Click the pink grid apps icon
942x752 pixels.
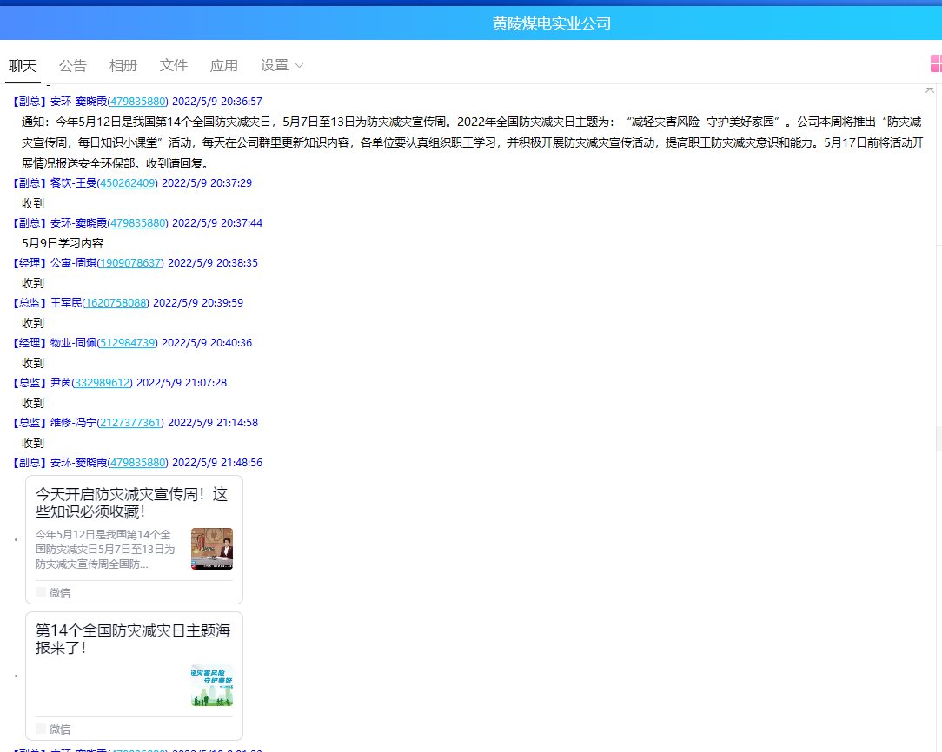[936, 63]
